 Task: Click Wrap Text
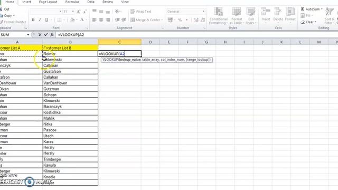[141, 12]
